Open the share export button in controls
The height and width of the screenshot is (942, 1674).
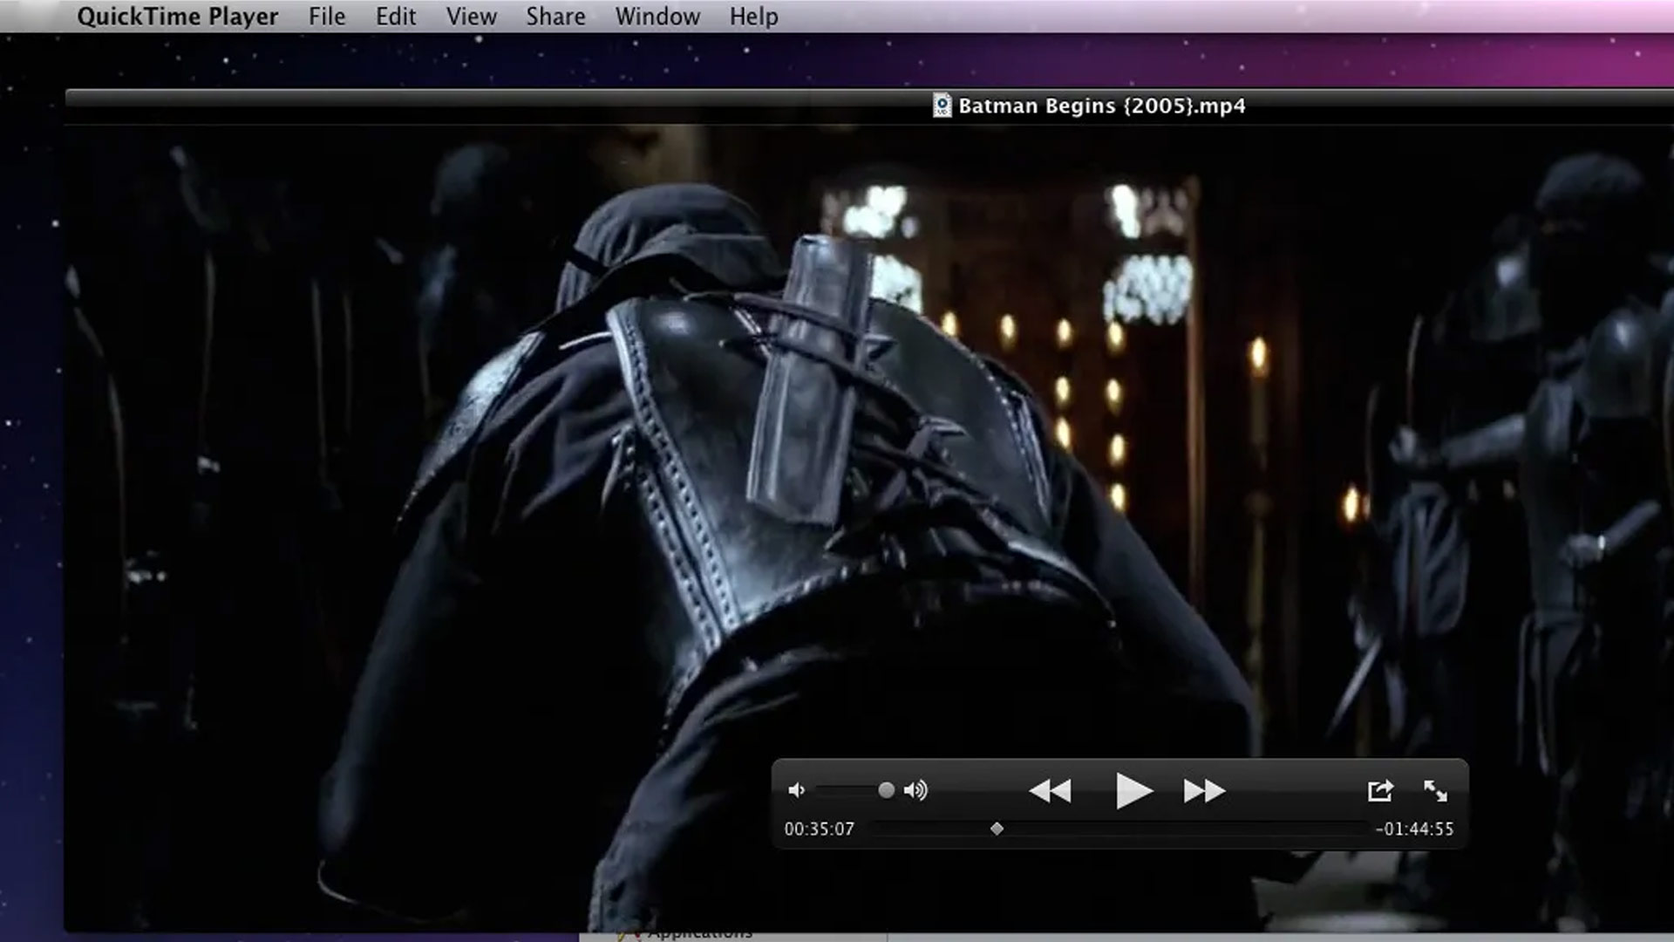point(1380,790)
